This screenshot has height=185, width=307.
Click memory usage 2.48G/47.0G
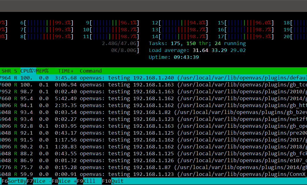tap(119, 44)
